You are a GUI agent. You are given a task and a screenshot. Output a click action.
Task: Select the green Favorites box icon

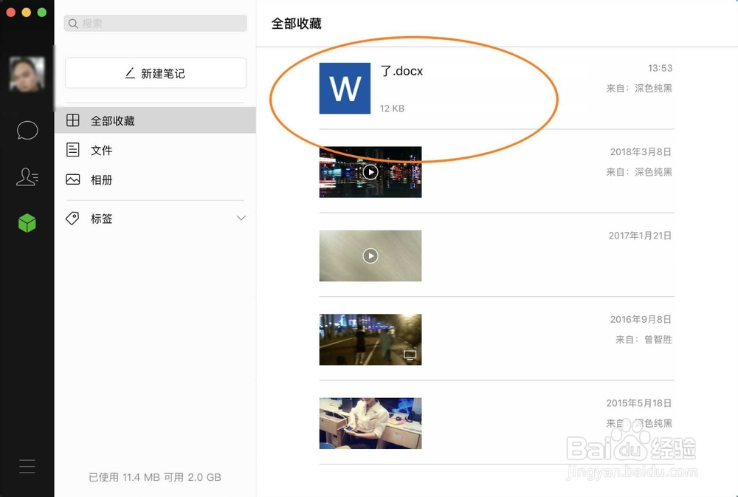pos(27,222)
